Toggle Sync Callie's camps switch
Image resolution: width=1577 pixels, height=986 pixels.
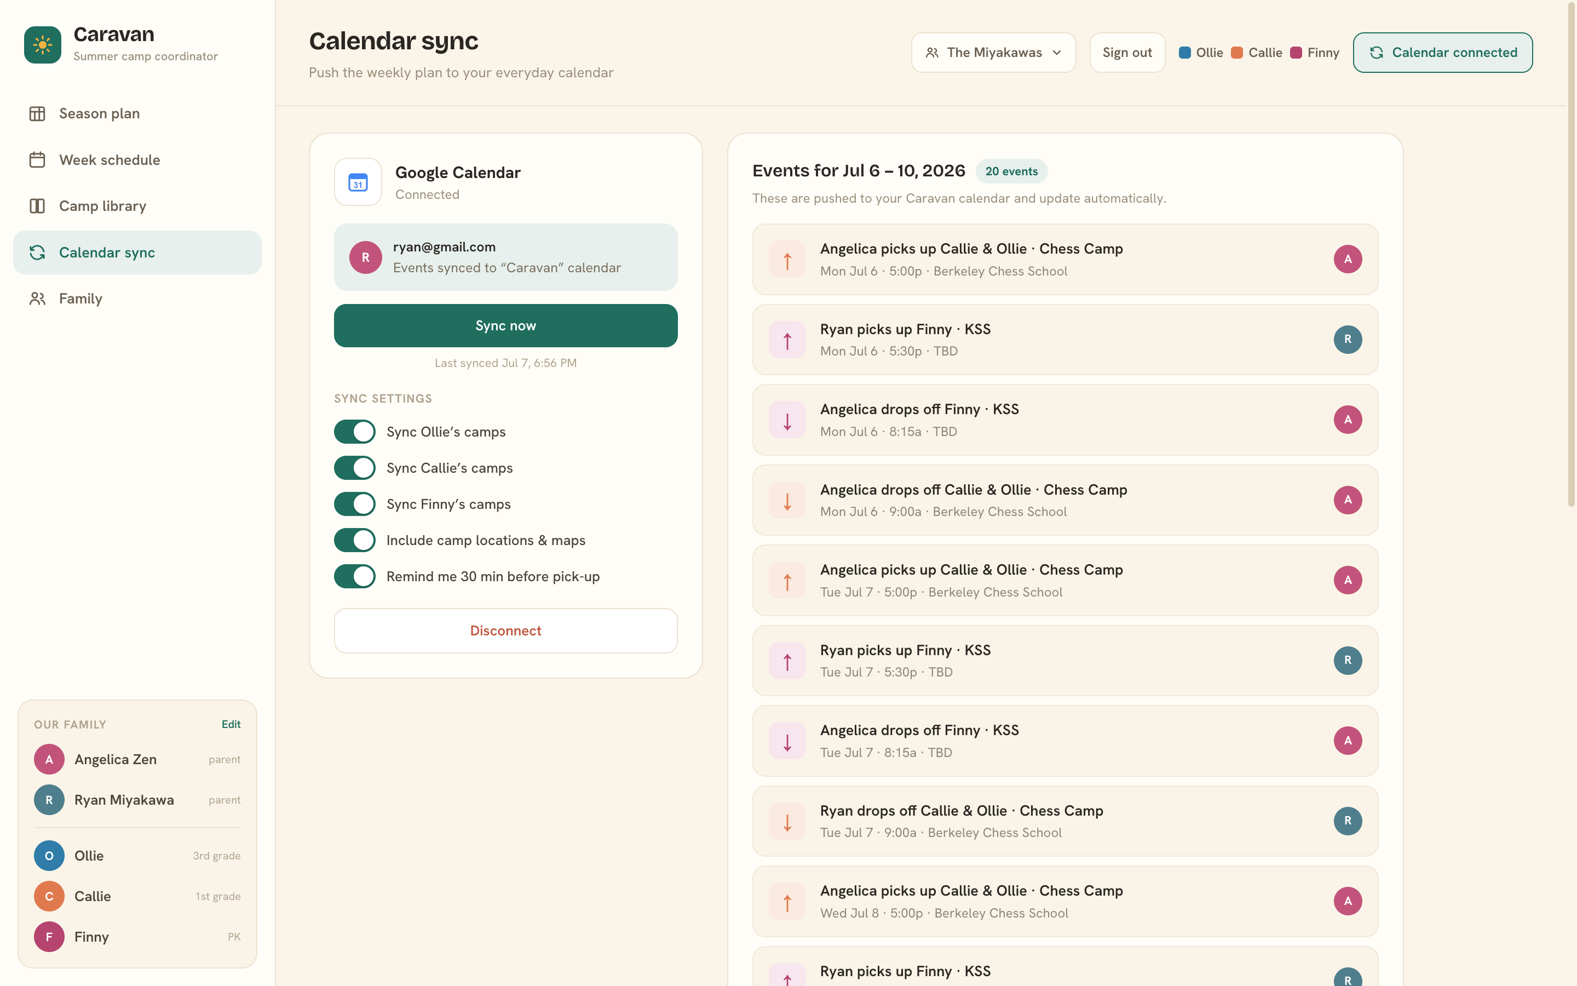(354, 468)
